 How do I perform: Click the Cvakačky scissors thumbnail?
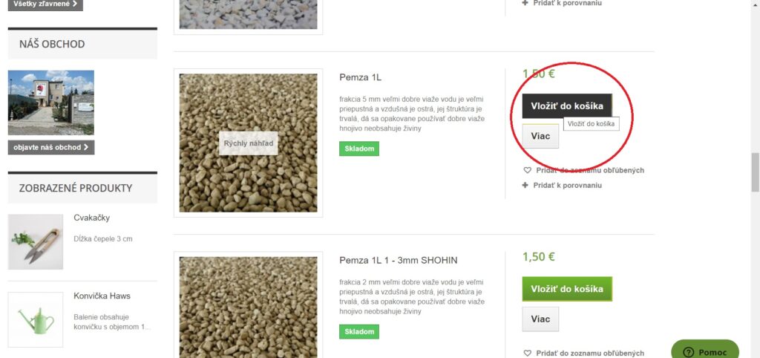click(36, 241)
